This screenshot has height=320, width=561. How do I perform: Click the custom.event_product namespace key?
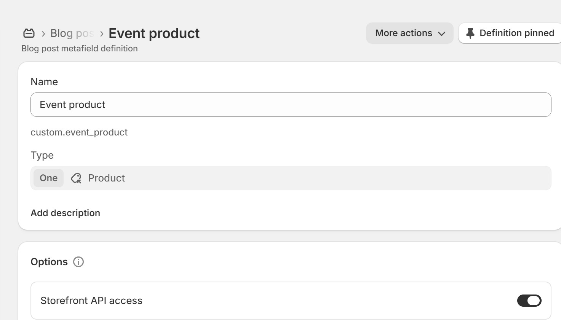[x=79, y=132]
